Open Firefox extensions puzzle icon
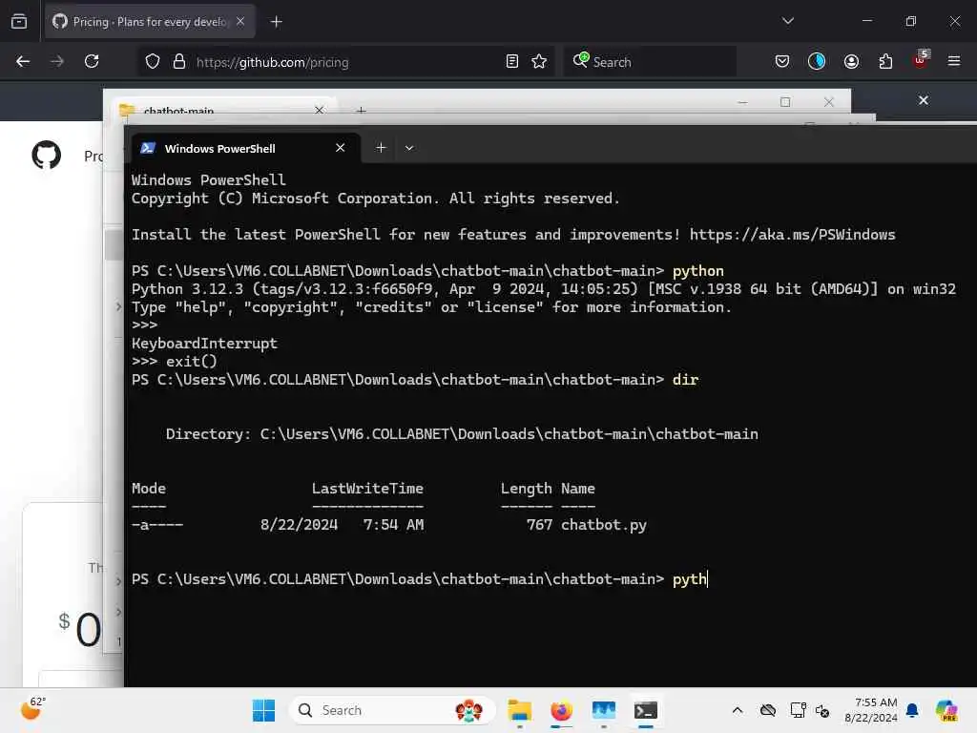The height and width of the screenshot is (733, 977). (885, 61)
